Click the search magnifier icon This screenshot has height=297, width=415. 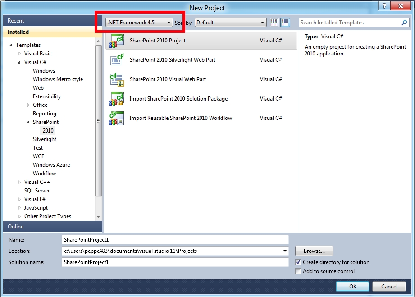click(x=404, y=23)
